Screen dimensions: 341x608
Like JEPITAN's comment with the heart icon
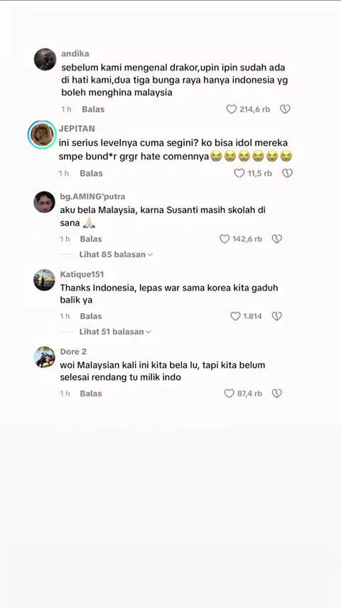pyautogui.click(x=239, y=173)
